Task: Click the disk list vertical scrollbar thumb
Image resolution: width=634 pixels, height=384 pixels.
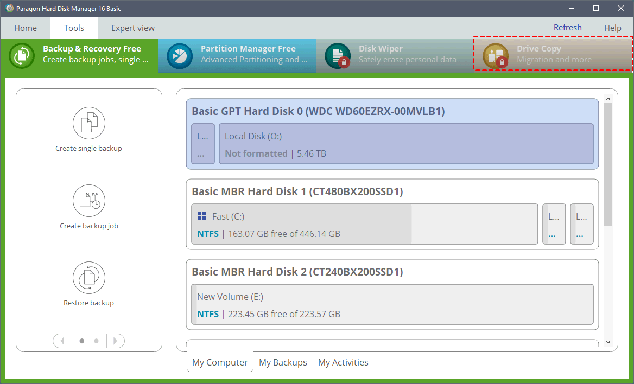Action: tap(608, 164)
